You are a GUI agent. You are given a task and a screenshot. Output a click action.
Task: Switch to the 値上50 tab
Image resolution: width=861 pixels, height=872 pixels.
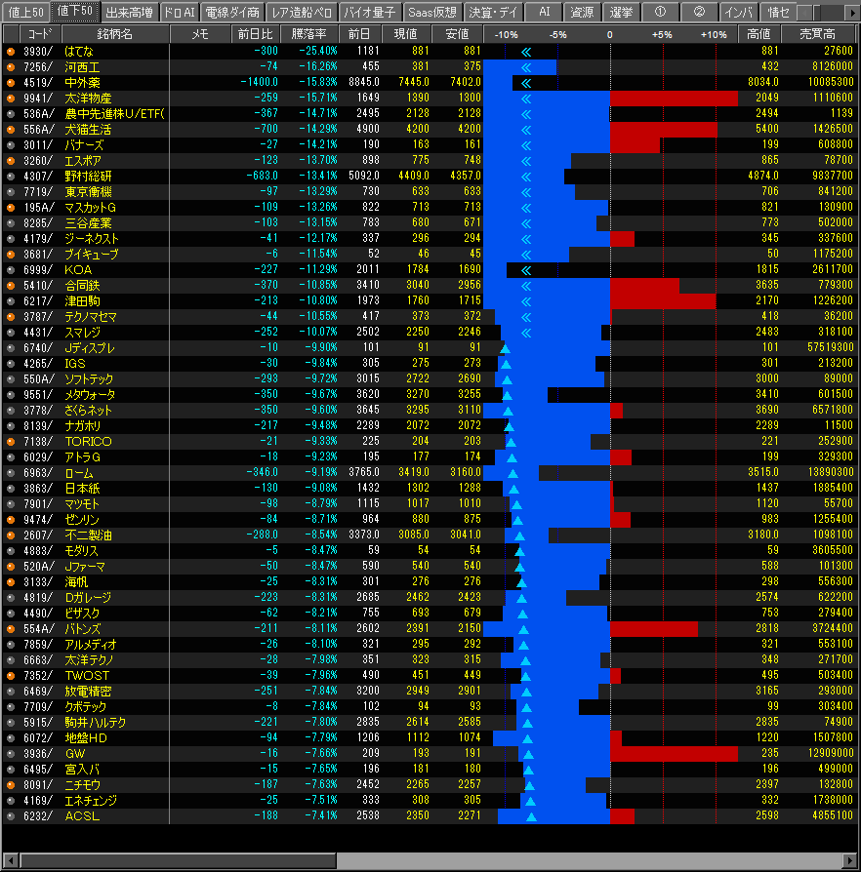[24, 12]
